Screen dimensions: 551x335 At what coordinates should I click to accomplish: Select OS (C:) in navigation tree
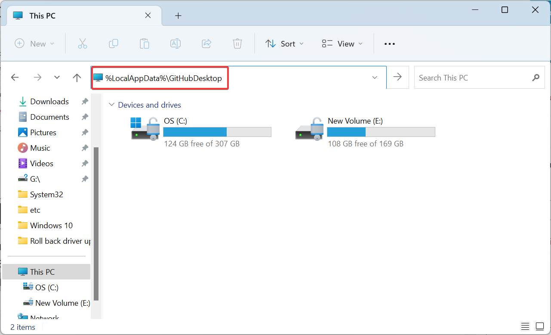41,287
